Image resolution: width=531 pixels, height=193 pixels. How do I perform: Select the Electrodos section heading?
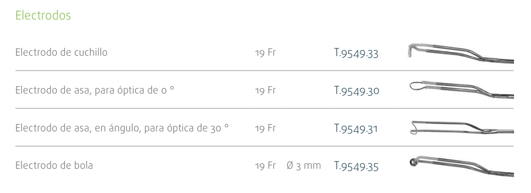44,15
